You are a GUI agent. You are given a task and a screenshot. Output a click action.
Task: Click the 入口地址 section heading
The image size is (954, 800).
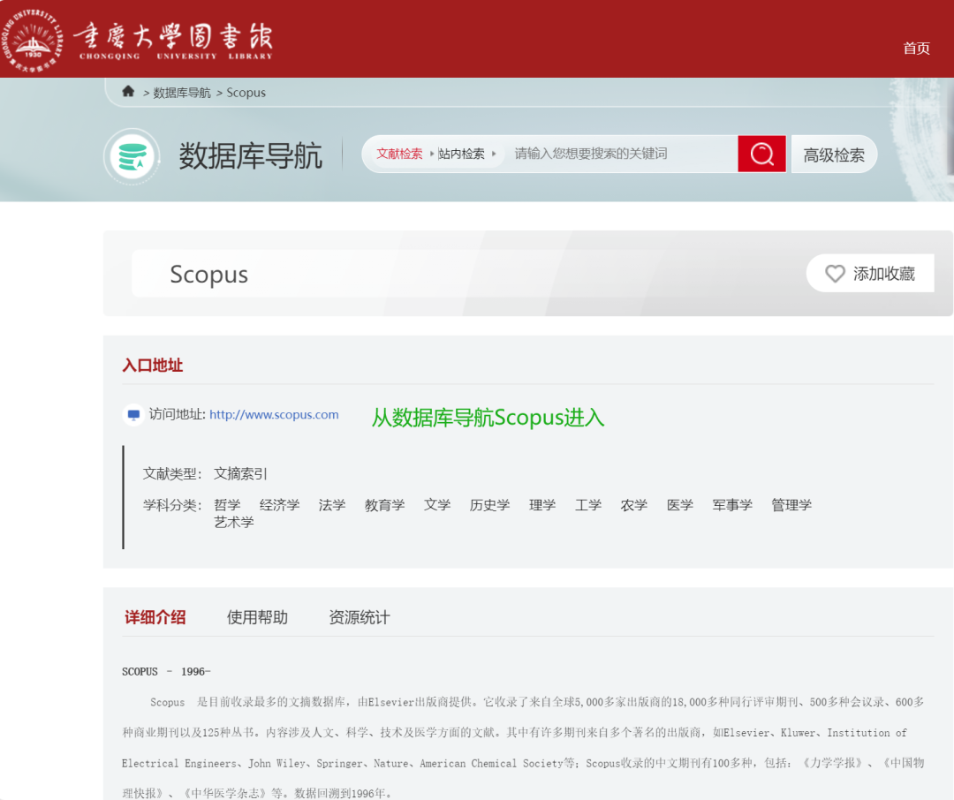[153, 365]
